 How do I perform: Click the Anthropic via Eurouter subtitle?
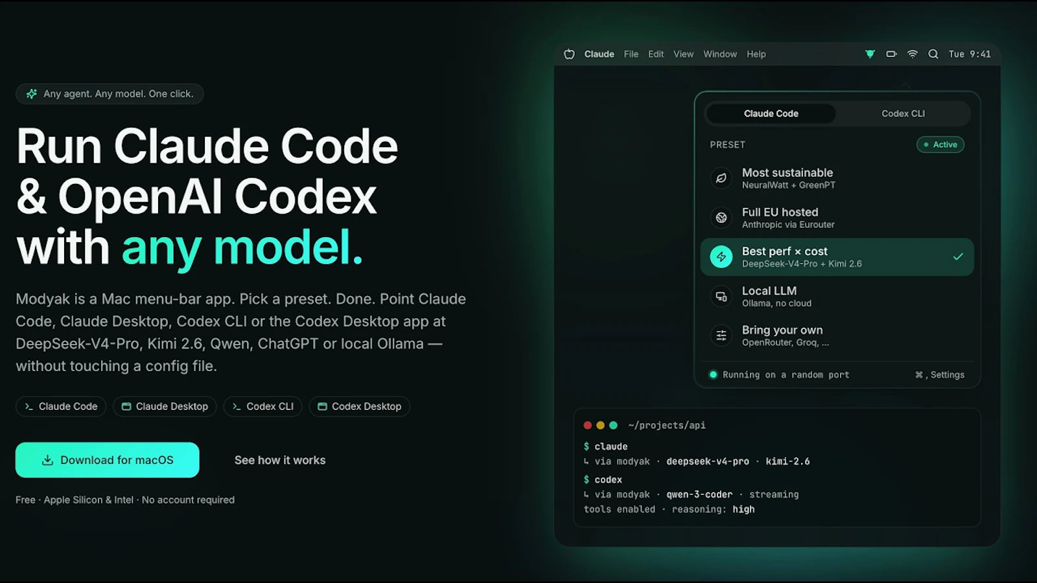[788, 225]
